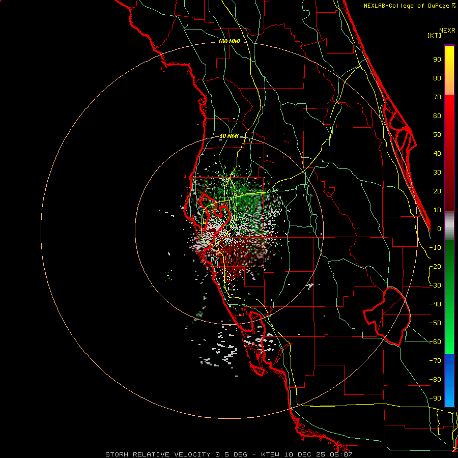Click the -40 value on the velocity scale

pos(435,304)
